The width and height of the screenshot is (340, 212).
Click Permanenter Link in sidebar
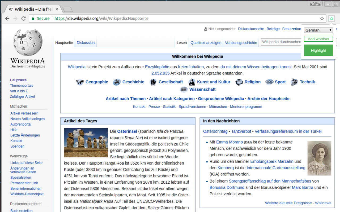24,183
